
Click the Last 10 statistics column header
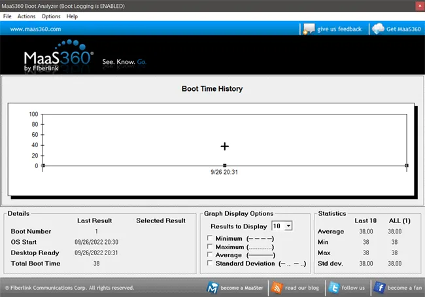point(365,220)
